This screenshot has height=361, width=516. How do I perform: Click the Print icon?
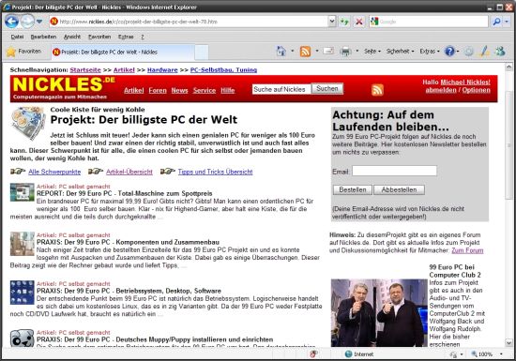345,52
